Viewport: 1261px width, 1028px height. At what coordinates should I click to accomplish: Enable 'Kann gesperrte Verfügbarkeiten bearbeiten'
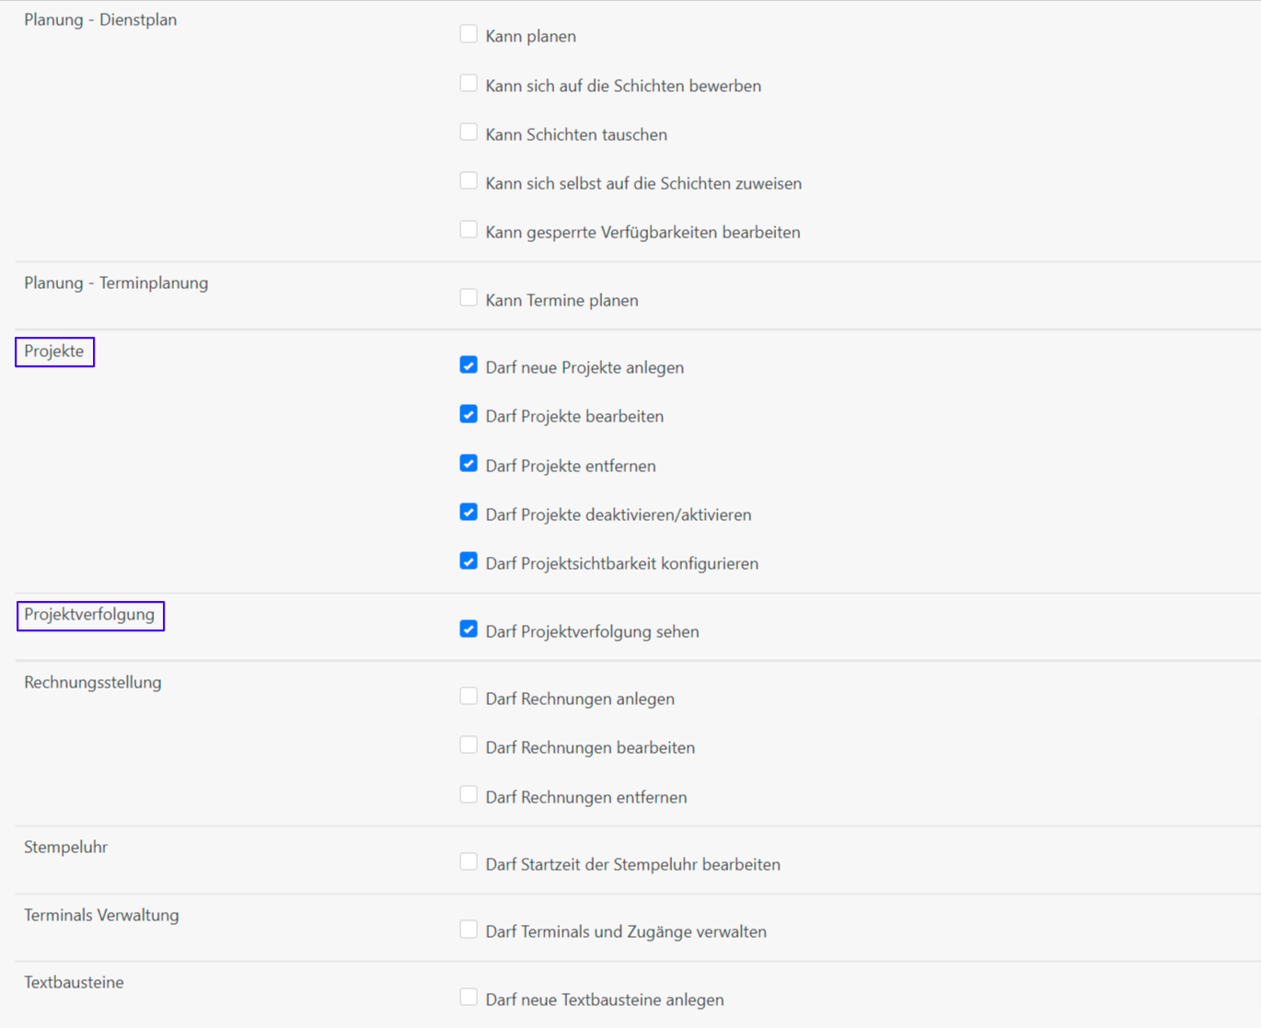coord(469,230)
